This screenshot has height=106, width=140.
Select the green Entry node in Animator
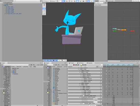tap(114, 31)
